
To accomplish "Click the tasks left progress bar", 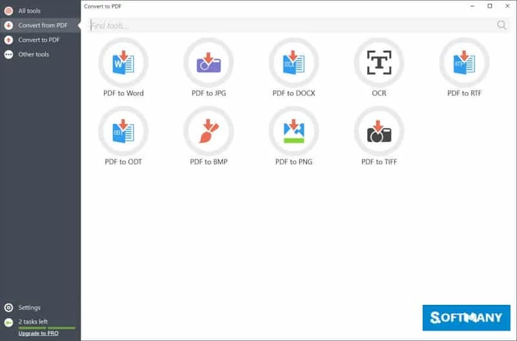I will click(x=47, y=328).
